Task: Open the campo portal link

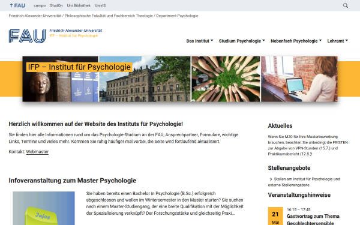Action: [x=40, y=5]
